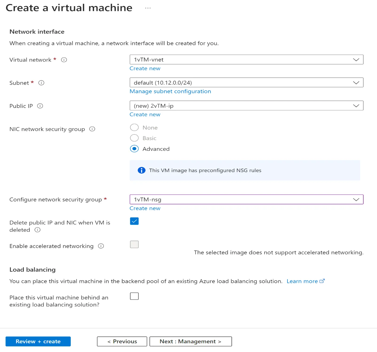Uncheck Delete public IP and NIC checkbox
377x352 pixels.
tap(134, 221)
